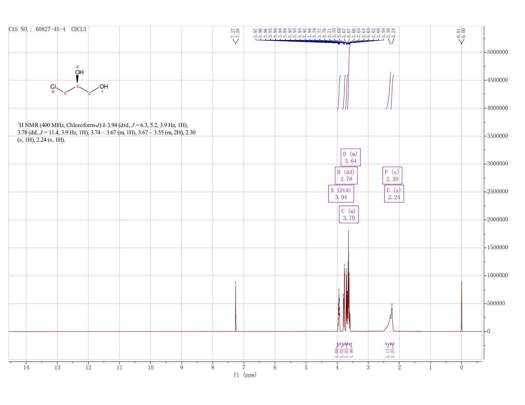Click the OH group numbered 4 in structure
The image size is (525, 405).
(79, 72)
